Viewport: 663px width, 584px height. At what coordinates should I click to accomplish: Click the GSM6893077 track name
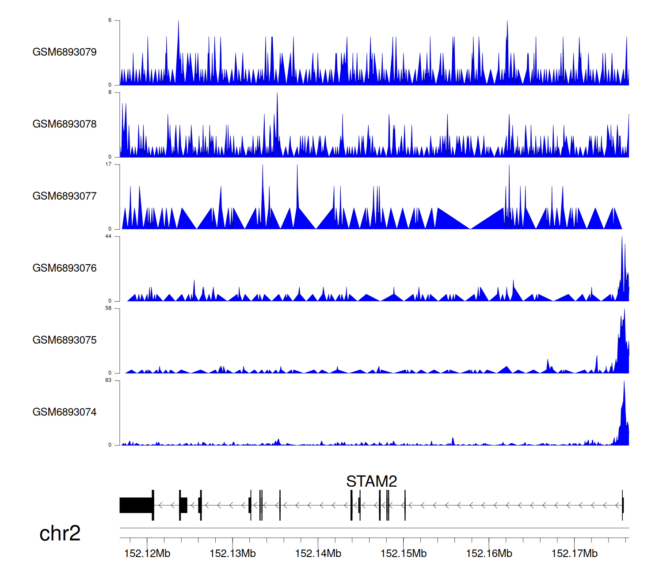click(x=65, y=196)
